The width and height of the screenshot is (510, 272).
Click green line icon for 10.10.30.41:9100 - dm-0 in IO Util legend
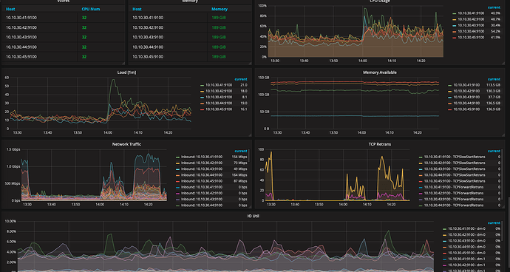445,228
